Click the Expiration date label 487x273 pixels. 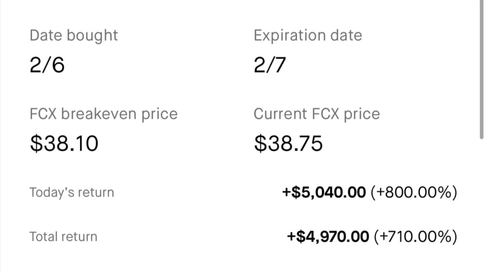point(307,36)
